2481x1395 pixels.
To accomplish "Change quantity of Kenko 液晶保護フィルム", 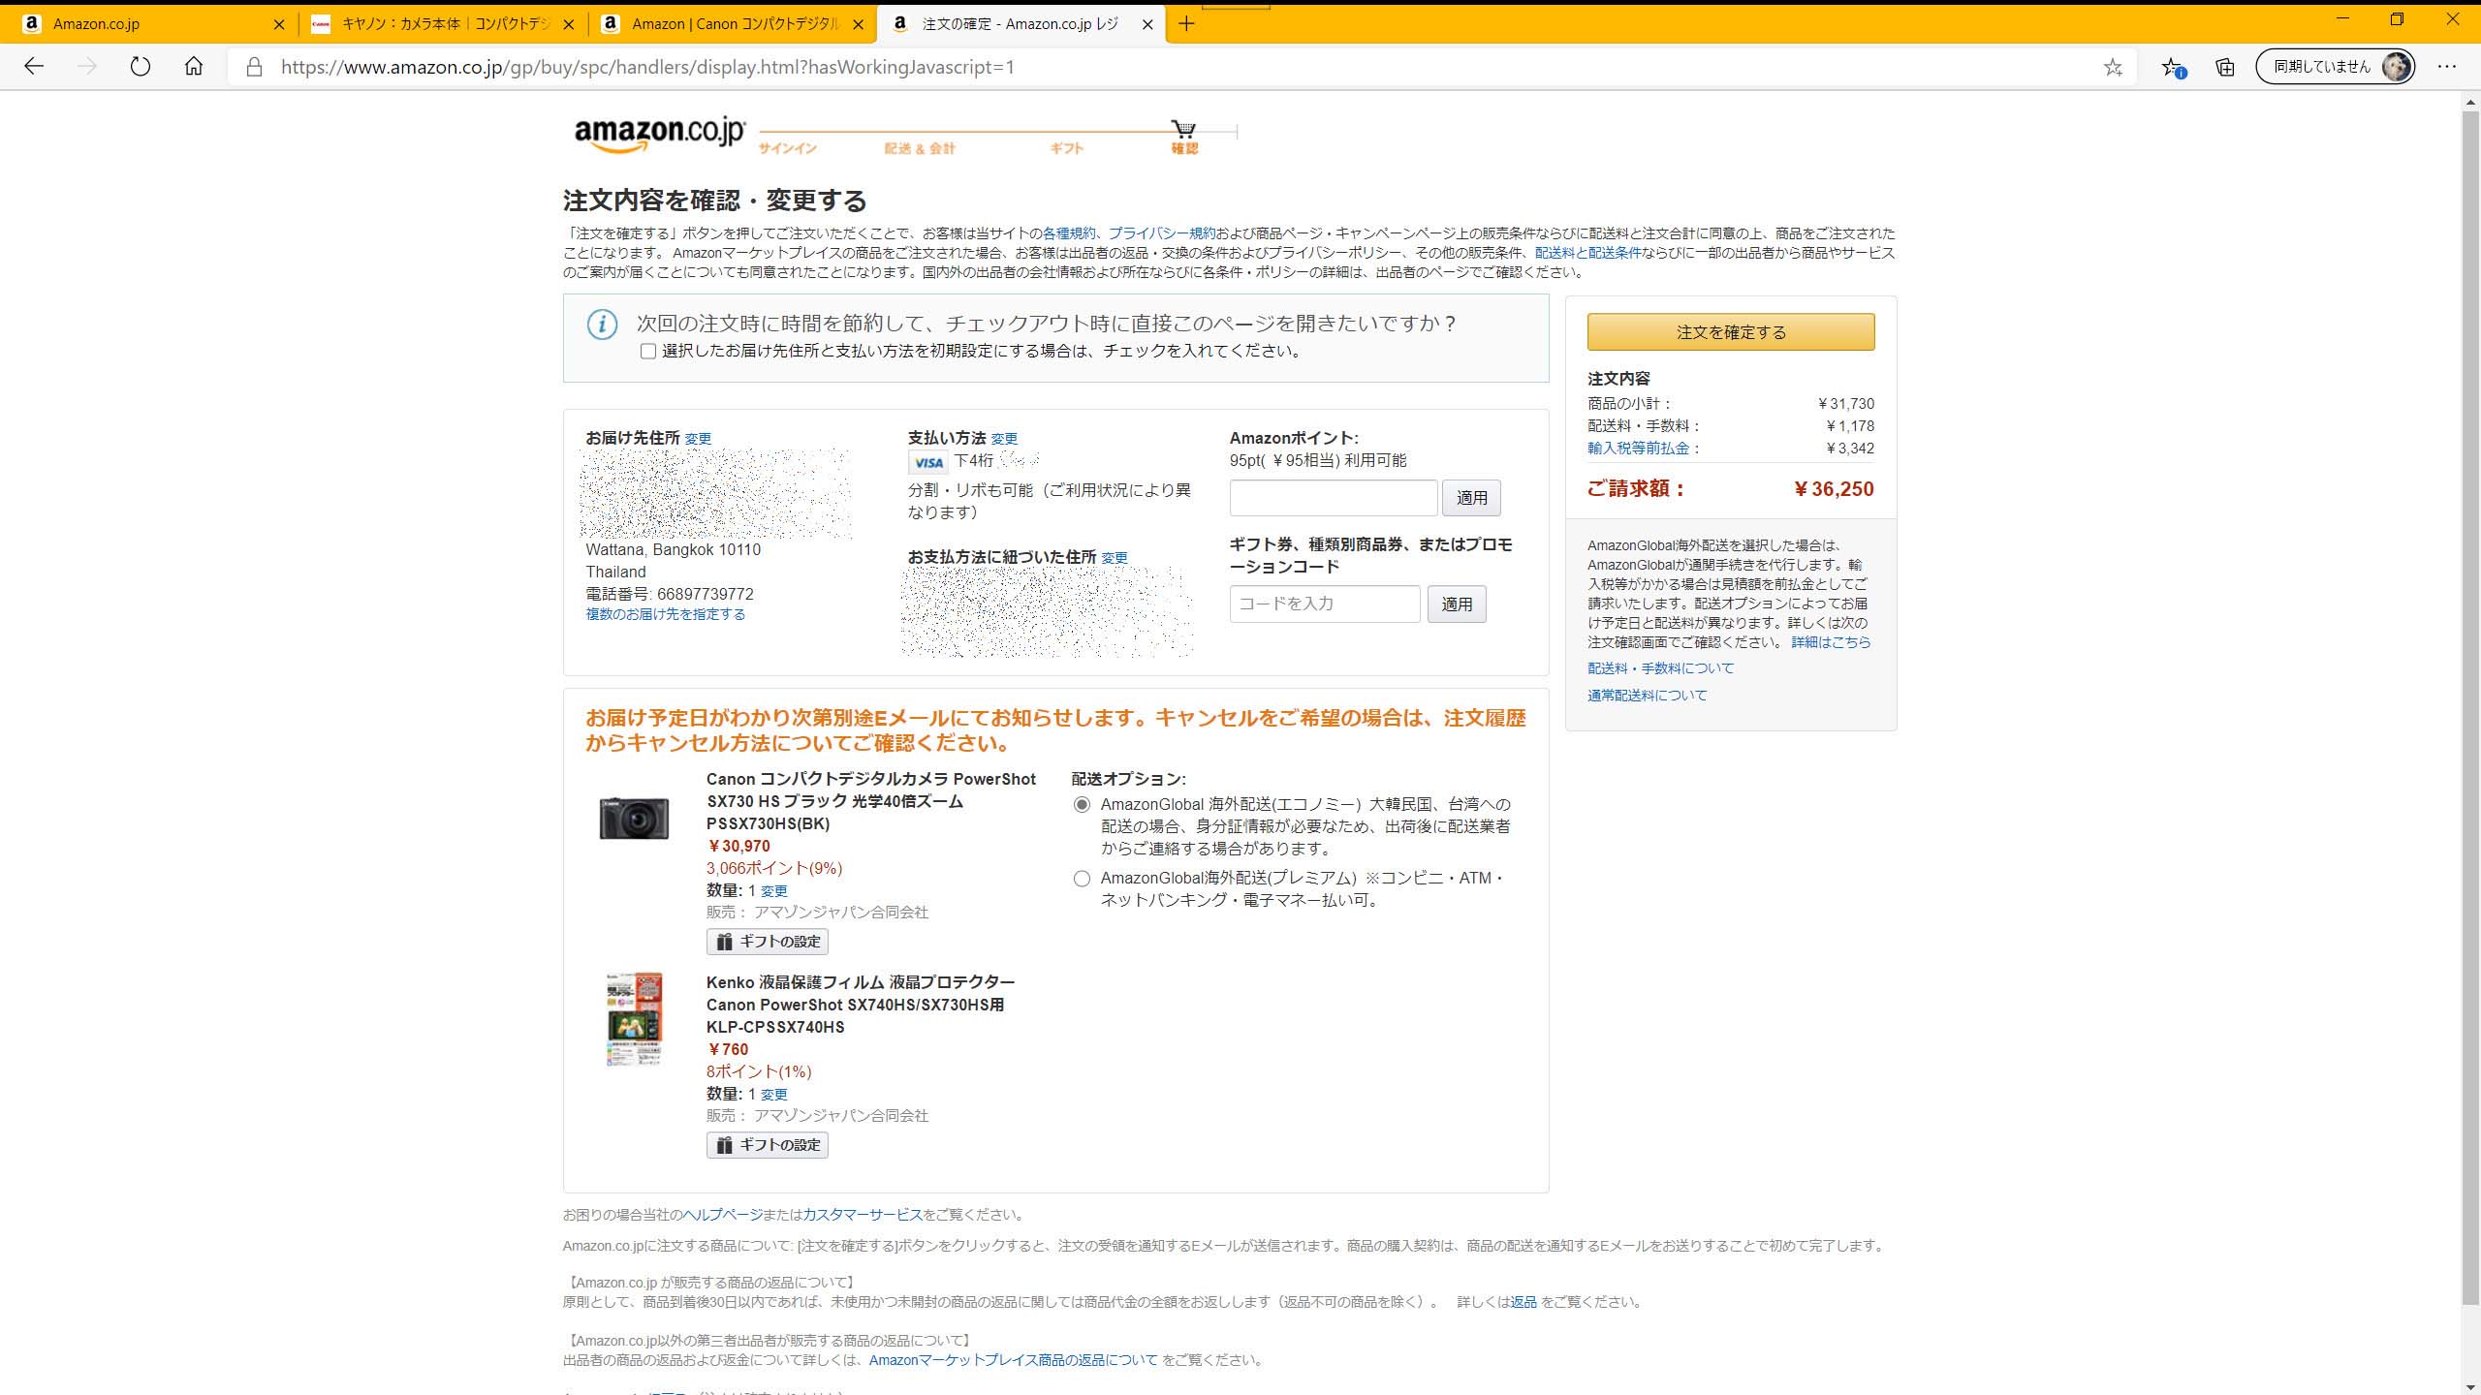I will tap(773, 1095).
